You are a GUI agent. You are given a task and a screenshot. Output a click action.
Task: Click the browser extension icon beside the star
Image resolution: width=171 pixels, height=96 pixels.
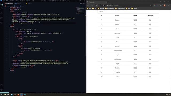155,5
